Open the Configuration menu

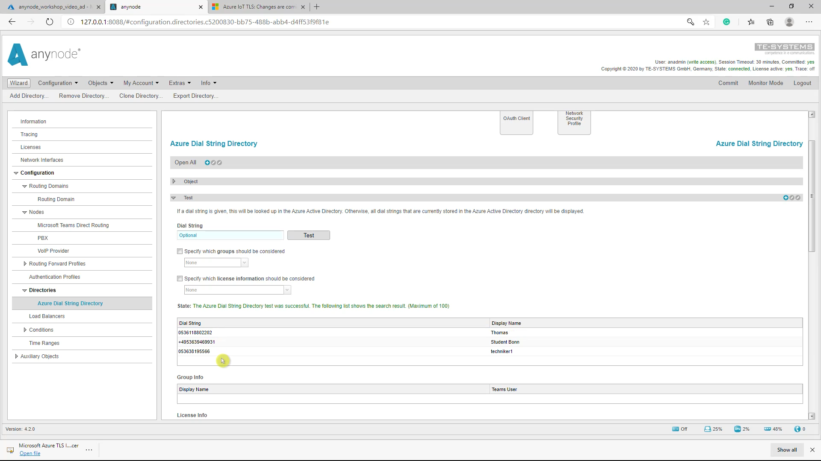click(x=58, y=83)
